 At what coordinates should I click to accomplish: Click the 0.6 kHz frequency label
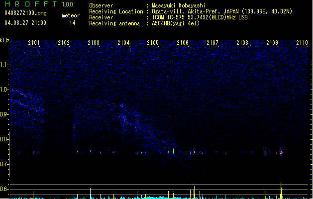pyautogui.click(x=4, y=189)
